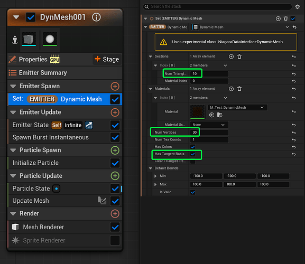Add module to Emitter Spawn section
The image size is (305, 264).
click(x=115, y=86)
